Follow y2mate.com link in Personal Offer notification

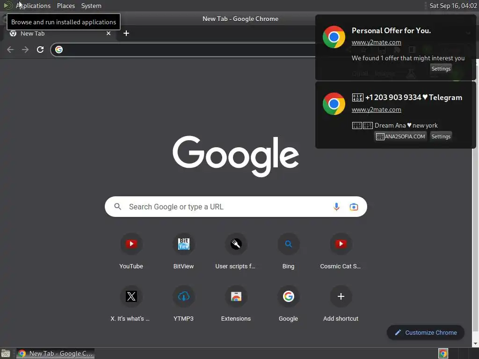click(377, 43)
